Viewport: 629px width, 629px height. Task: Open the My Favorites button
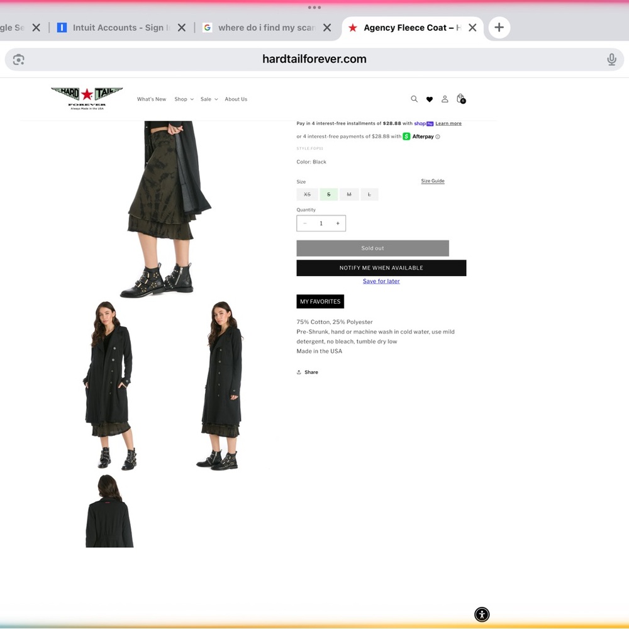coord(320,302)
